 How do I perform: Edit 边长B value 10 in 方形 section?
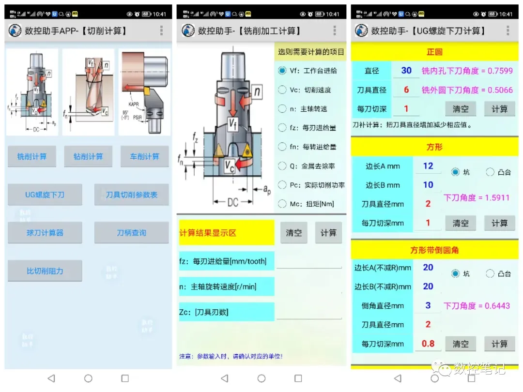(x=428, y=185)
